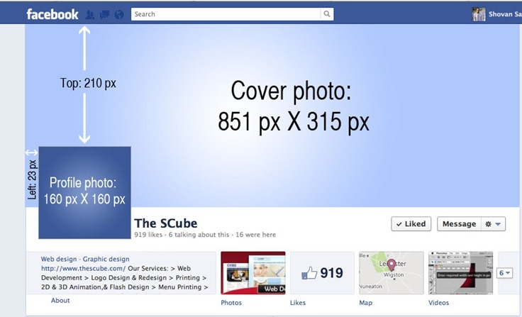Screen dimensions: 522x317
Task: Click the user avatar in header
Action: tap(479, 14)
